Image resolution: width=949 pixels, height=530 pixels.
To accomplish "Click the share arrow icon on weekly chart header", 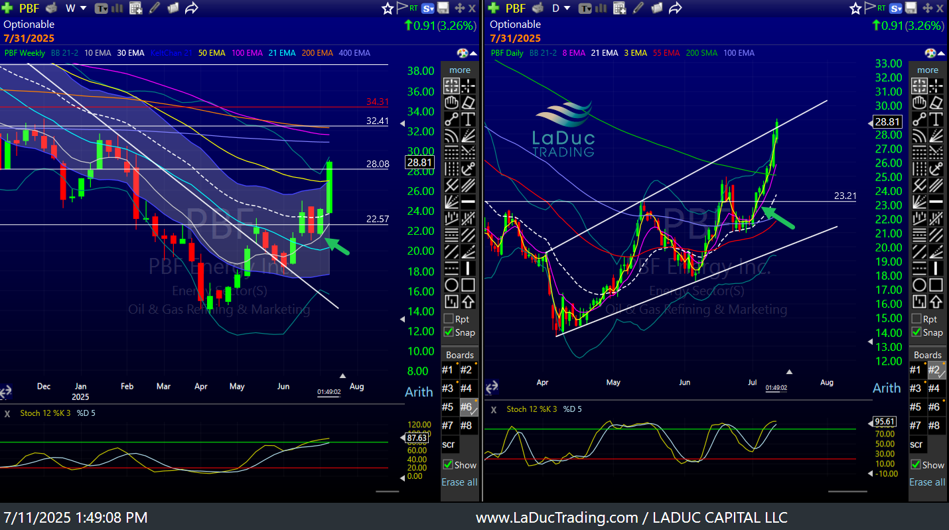I will (192, 8).
